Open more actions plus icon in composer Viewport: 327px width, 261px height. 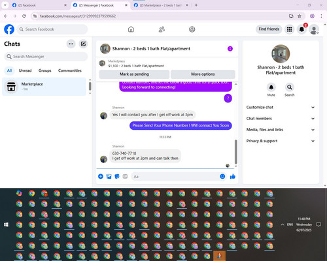point(101,176)
